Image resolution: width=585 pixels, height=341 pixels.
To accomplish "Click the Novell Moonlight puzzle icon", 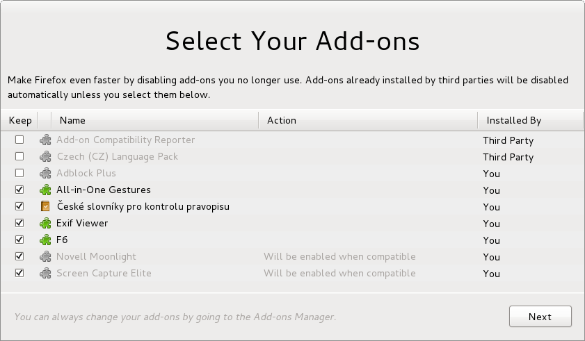I will (x=45, y=257).
